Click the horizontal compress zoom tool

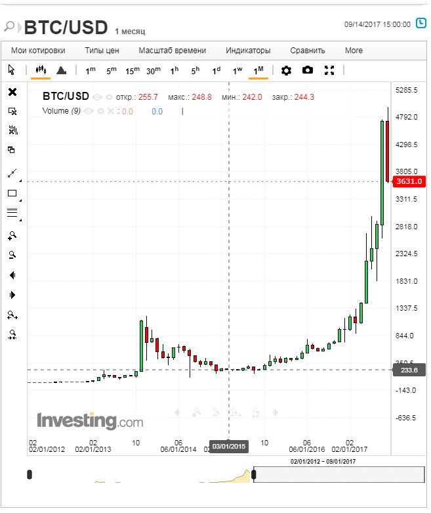(12, 334)
